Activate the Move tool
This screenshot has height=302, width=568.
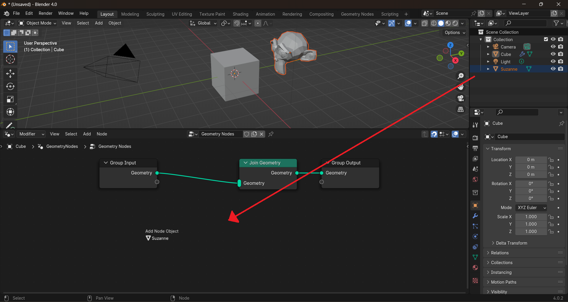click(x=10, y=73)
